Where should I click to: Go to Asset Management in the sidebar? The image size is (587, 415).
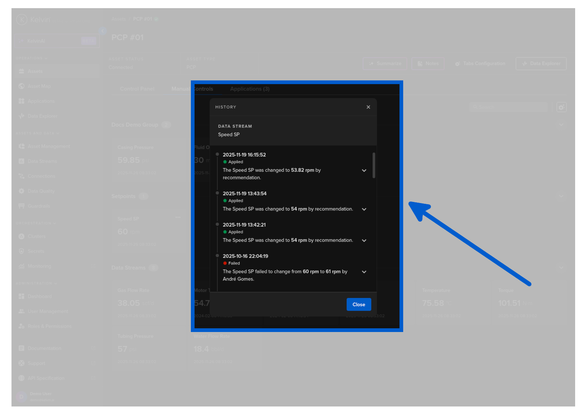49,146
